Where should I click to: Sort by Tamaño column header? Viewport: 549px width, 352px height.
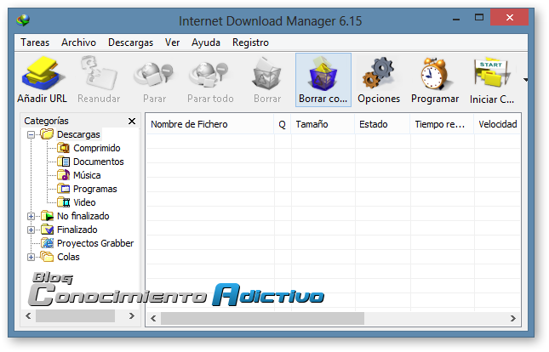[x=323, y=124]
